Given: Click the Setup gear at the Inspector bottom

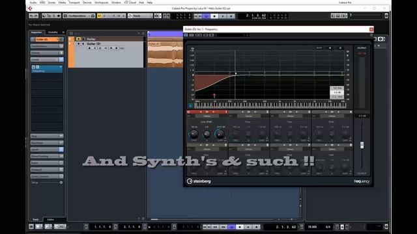Looking at the screenshot, I should (x=61, y=183).
